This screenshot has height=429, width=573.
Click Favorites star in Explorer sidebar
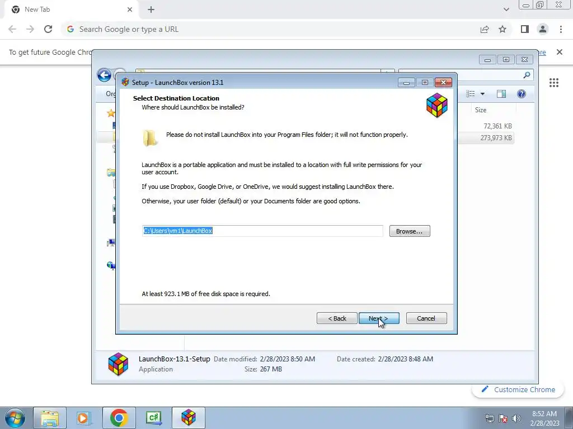[x=111, y=113]
